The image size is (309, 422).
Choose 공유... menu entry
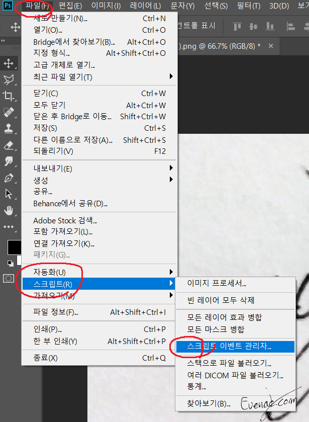click(x=99, y=192)
